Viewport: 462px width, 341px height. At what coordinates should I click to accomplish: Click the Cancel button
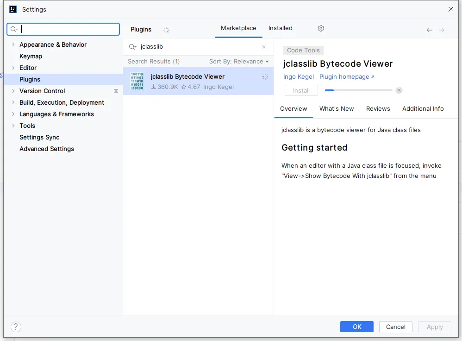click(x=395, y=327)
